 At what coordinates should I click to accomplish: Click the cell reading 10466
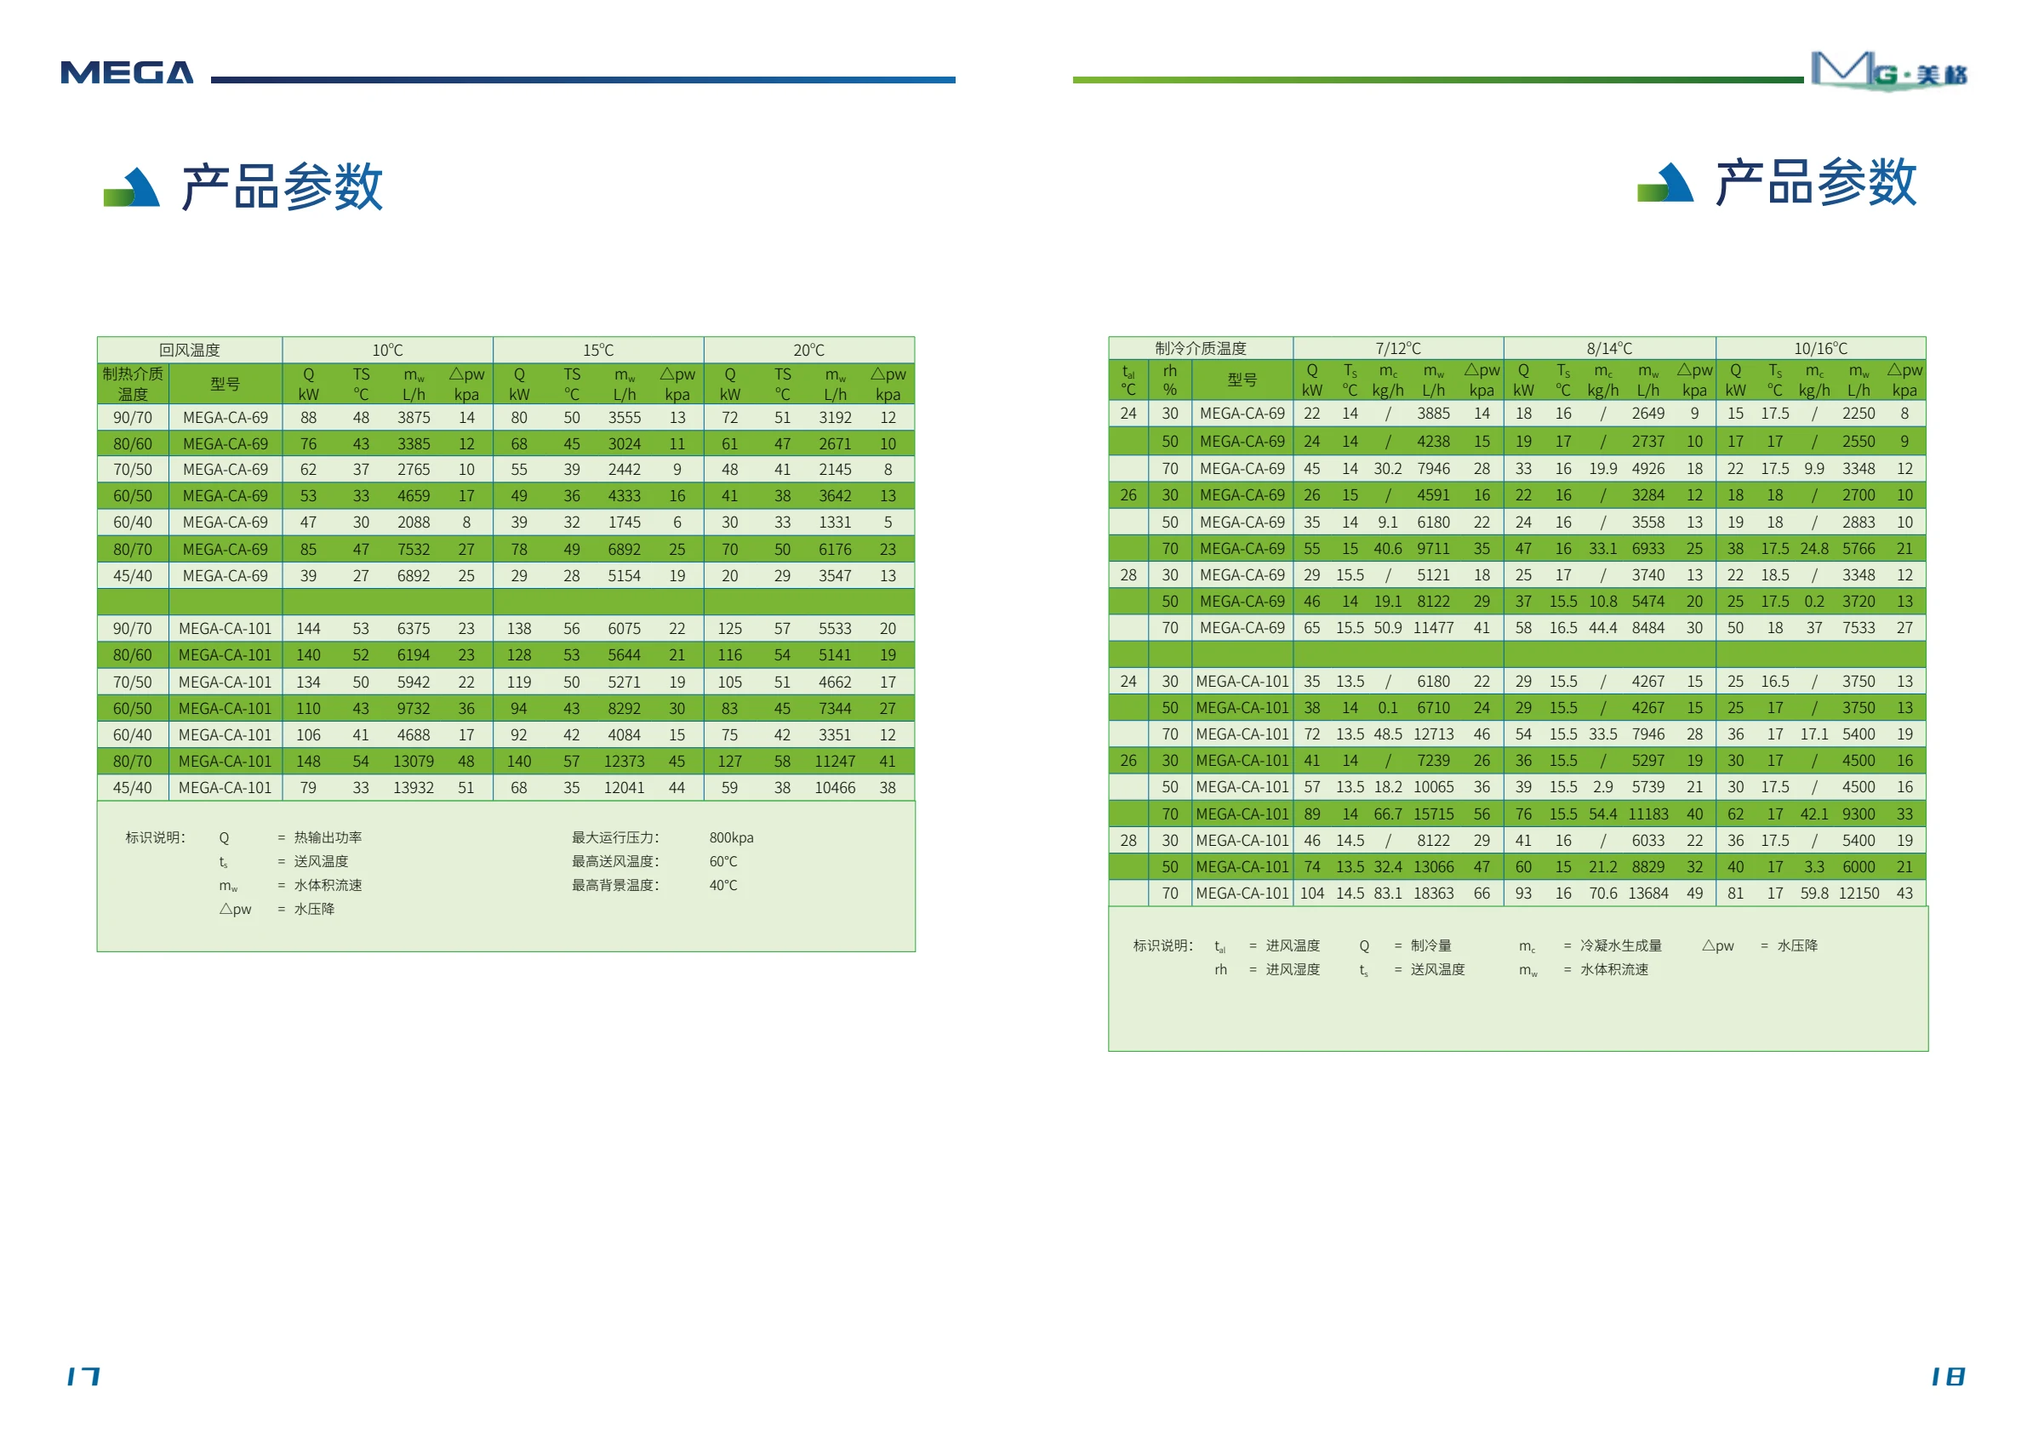pos(835,788)
